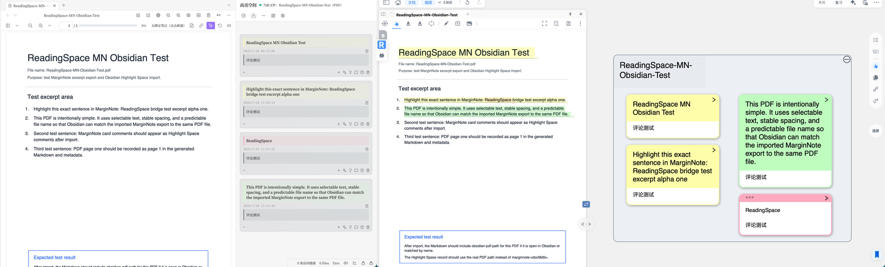Zoom out using the Obsidian title bar magnifier

point(168,15)
